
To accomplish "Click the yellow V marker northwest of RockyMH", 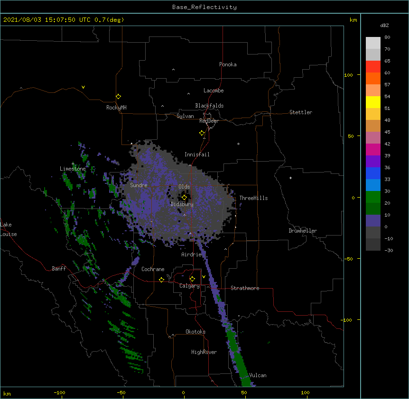I will (83, 87).
